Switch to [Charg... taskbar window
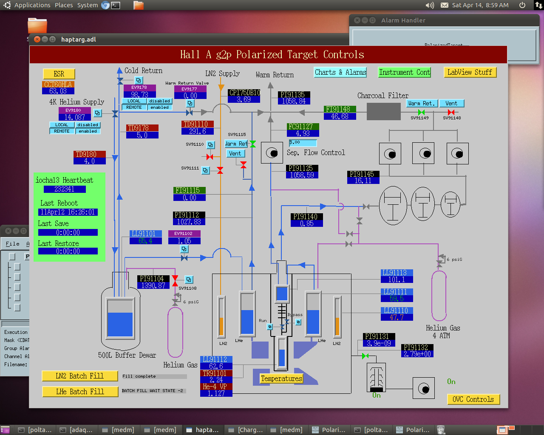The height and width of the screenshot is (435, 544). pyautogui.click(x=246, y=430)
